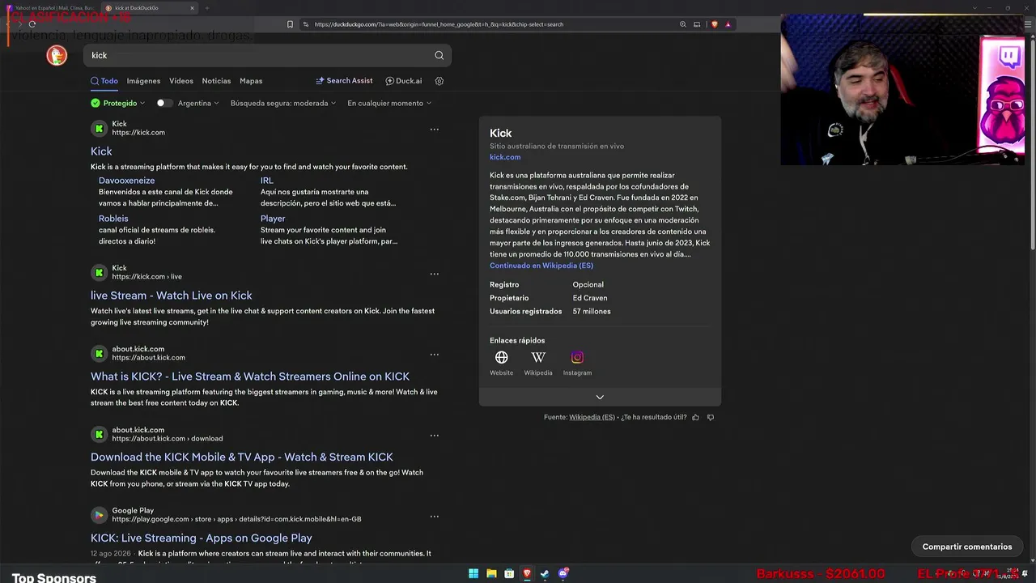
Task: Reload the page in the browser
Action: coord(32,24)
